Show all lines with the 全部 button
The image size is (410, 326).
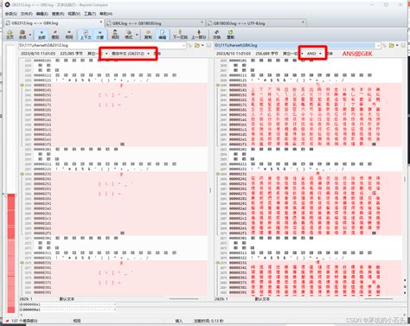(42, 35)
